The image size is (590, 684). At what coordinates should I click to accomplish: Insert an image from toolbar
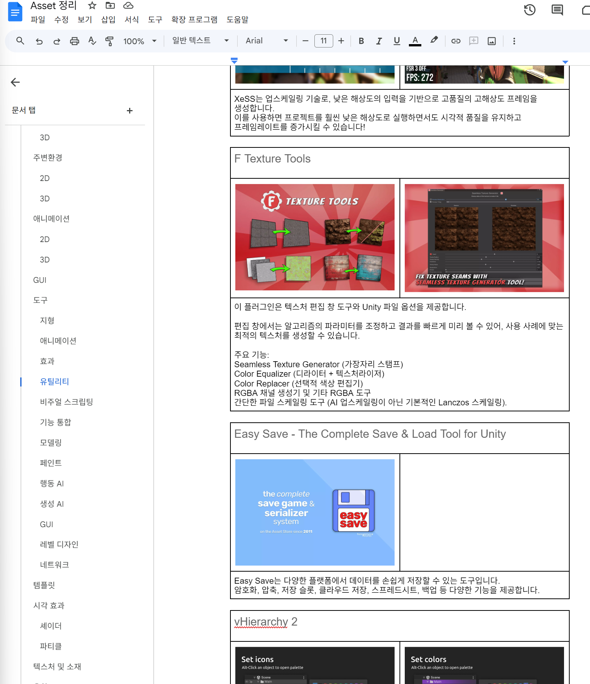[x=492, y=41]
